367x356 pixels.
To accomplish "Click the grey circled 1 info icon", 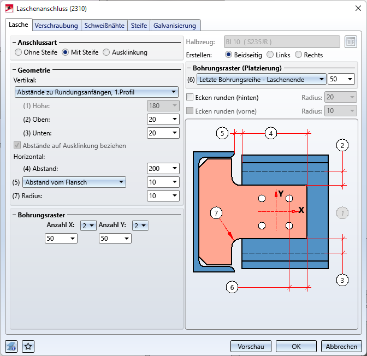I will 342,213.
